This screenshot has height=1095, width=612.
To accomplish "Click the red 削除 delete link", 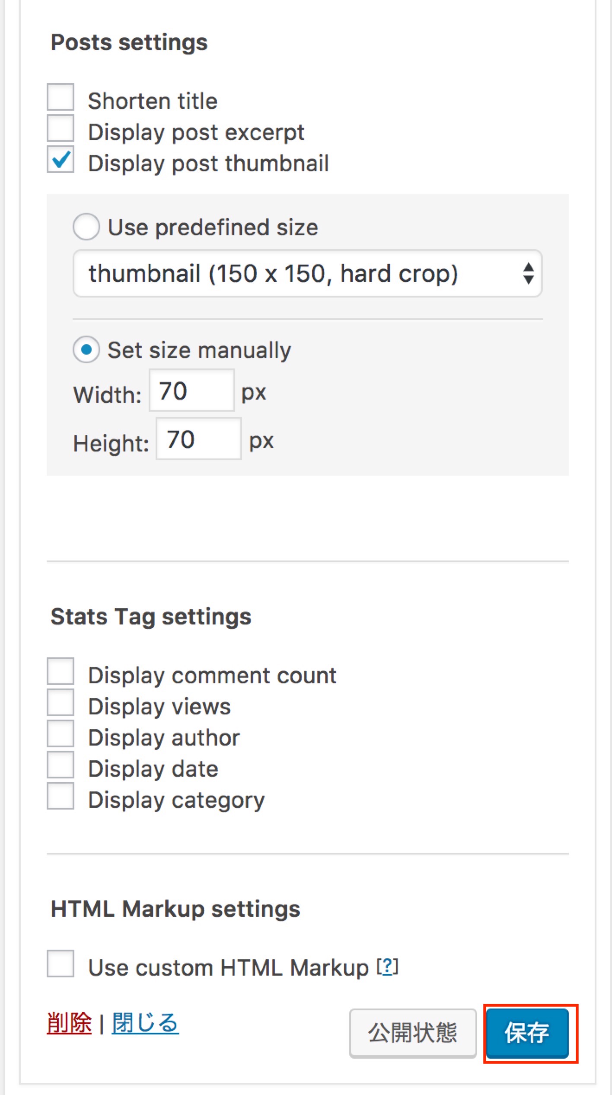I will tap(69, 1023).
